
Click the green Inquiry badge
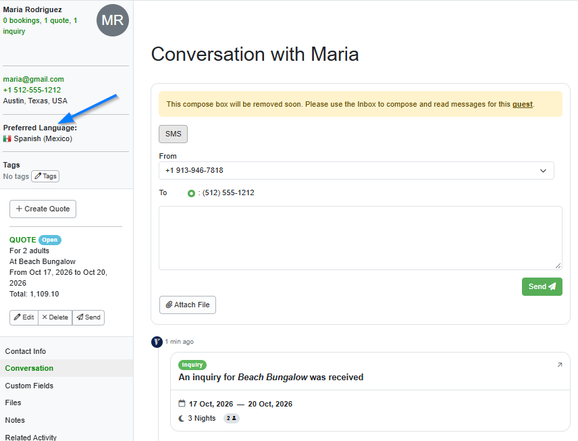pos(192,365)
